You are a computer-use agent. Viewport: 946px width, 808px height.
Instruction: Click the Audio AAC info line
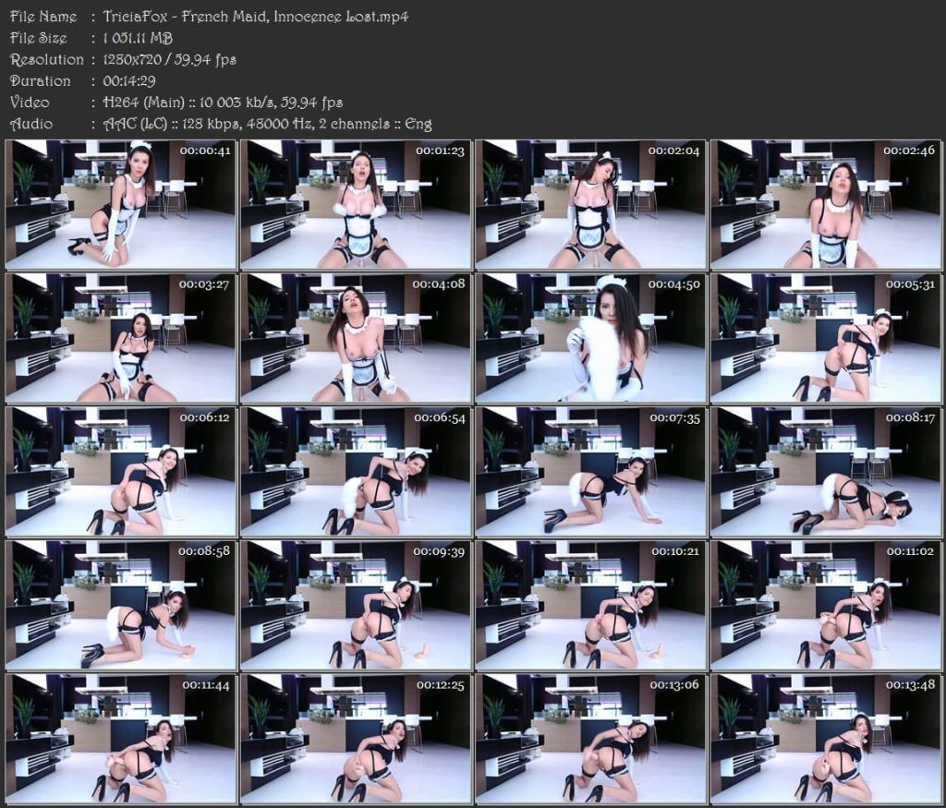(268, 124)
